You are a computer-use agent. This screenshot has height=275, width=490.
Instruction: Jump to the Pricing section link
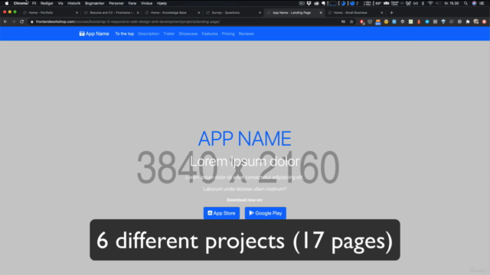coord(228,34)
